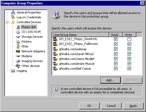Collapse the Controlled Devices tree node
146x112 pixels.
point(7,22)
